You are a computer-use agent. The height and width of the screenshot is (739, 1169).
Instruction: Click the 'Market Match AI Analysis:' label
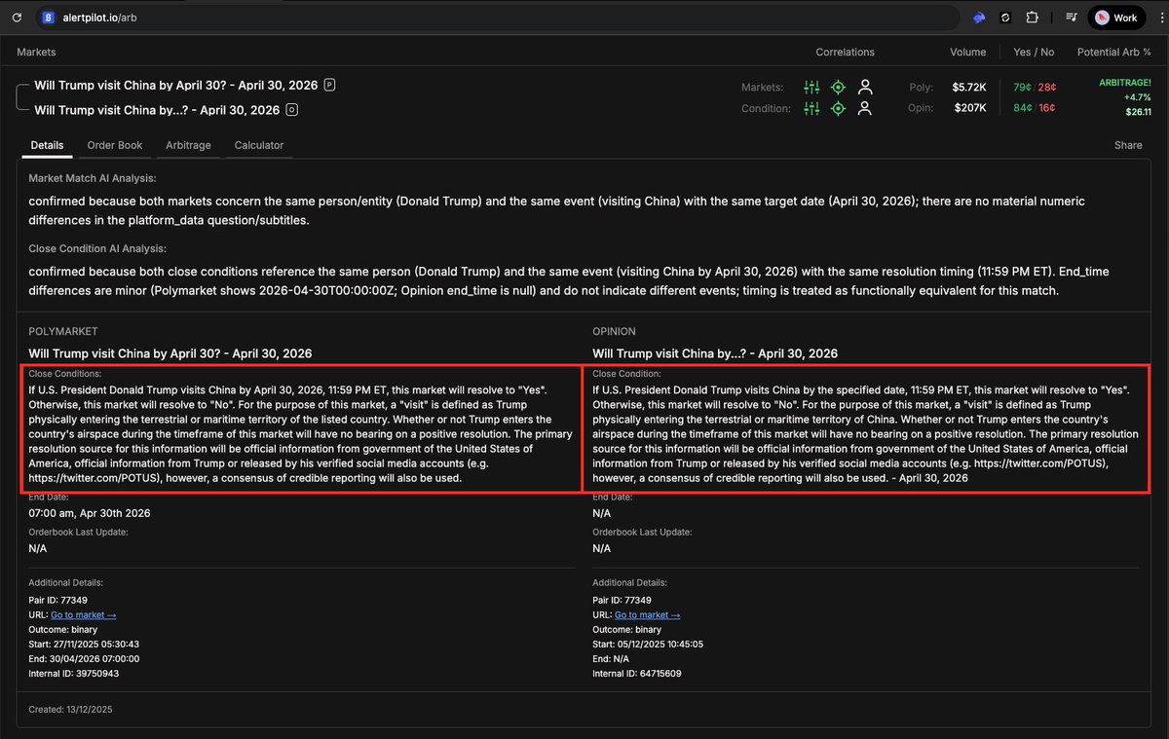click(93, 179)
